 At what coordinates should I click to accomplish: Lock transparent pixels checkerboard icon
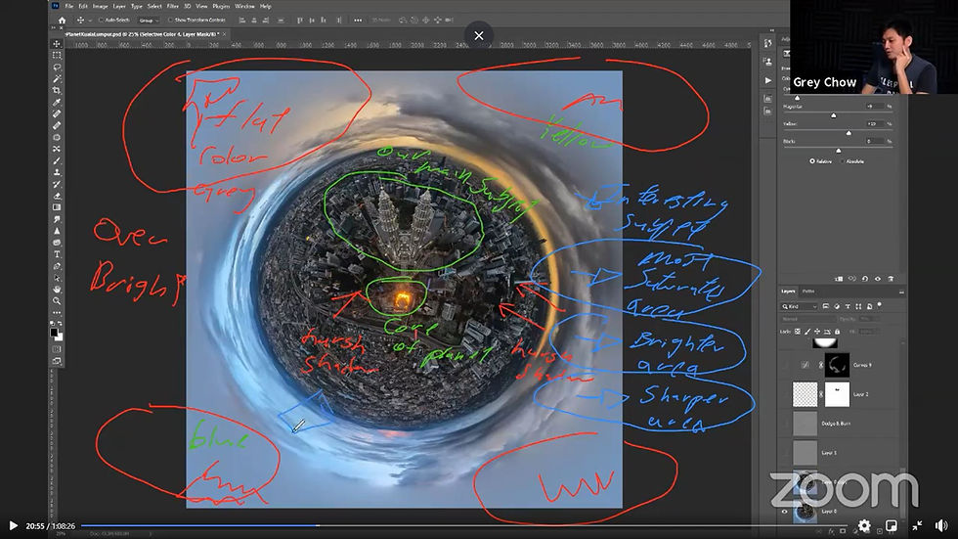[798, 332]
